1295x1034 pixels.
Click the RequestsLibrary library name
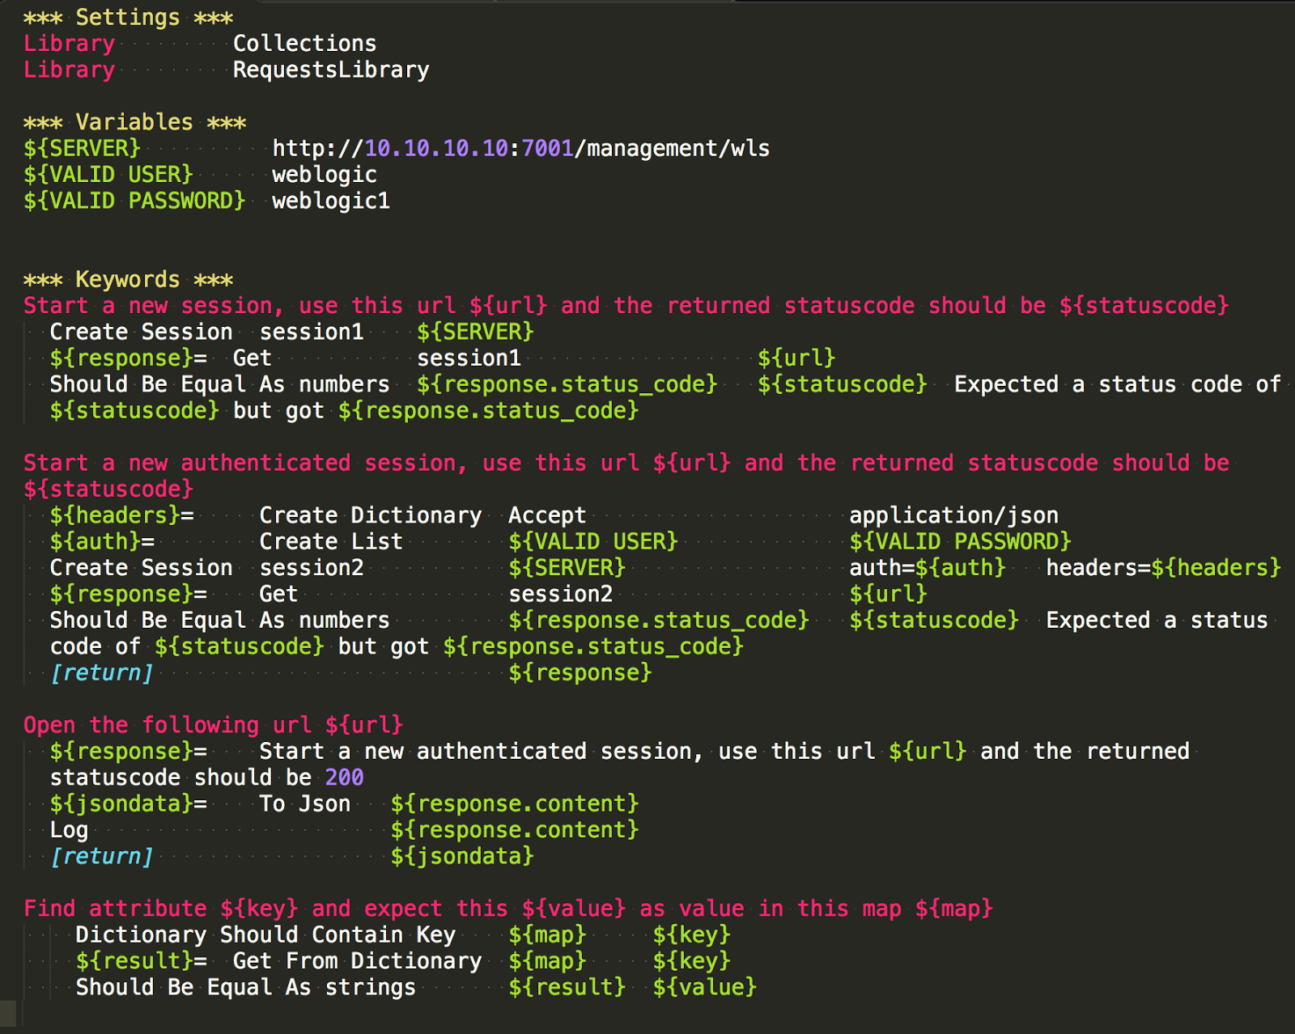(x=330, y=70)
